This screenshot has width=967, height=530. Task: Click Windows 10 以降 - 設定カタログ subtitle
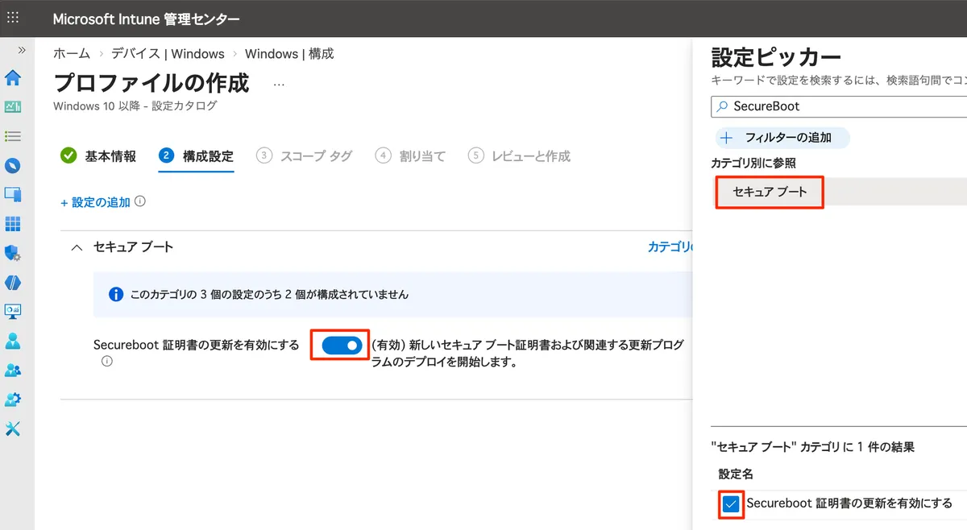(x=135, y=106)
